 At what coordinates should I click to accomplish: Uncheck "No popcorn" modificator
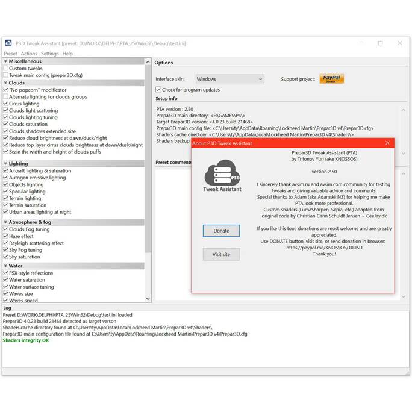(x=6, y=90)
